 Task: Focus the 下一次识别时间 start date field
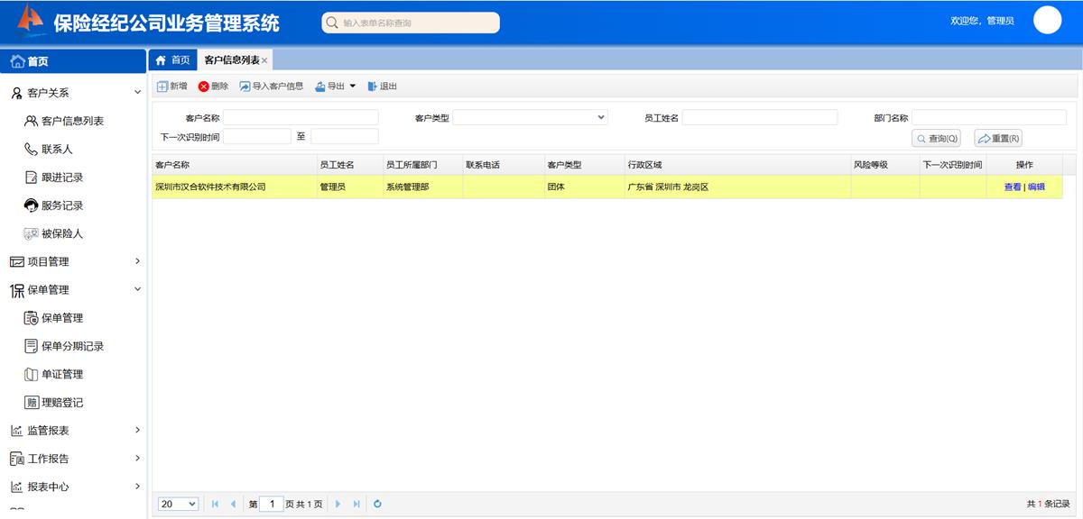pos(257,136)
